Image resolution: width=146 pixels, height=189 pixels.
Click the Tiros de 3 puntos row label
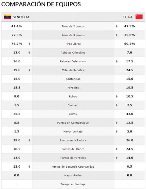pyautogui.click(x=73, y=35)
